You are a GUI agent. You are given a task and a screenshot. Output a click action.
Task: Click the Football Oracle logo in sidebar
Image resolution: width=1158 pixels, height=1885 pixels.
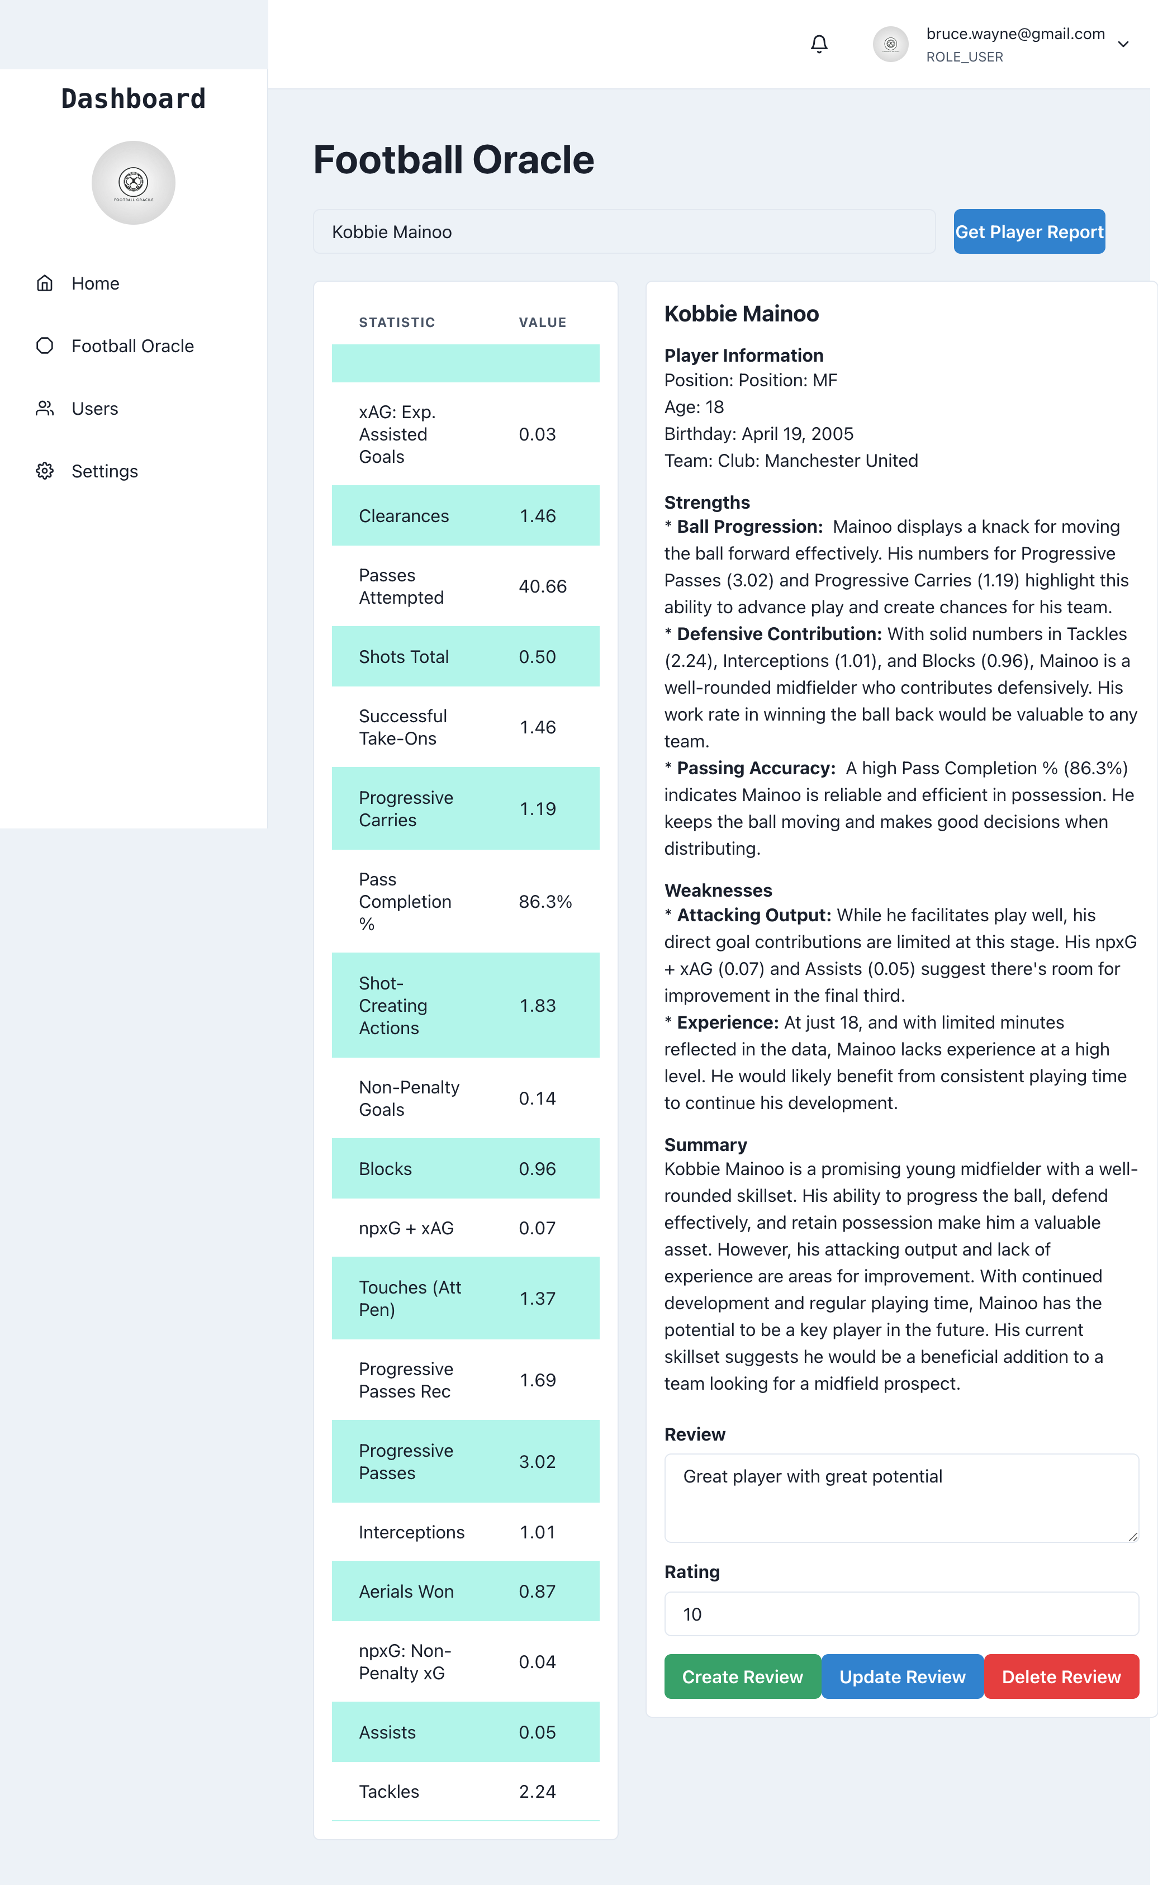133,183
